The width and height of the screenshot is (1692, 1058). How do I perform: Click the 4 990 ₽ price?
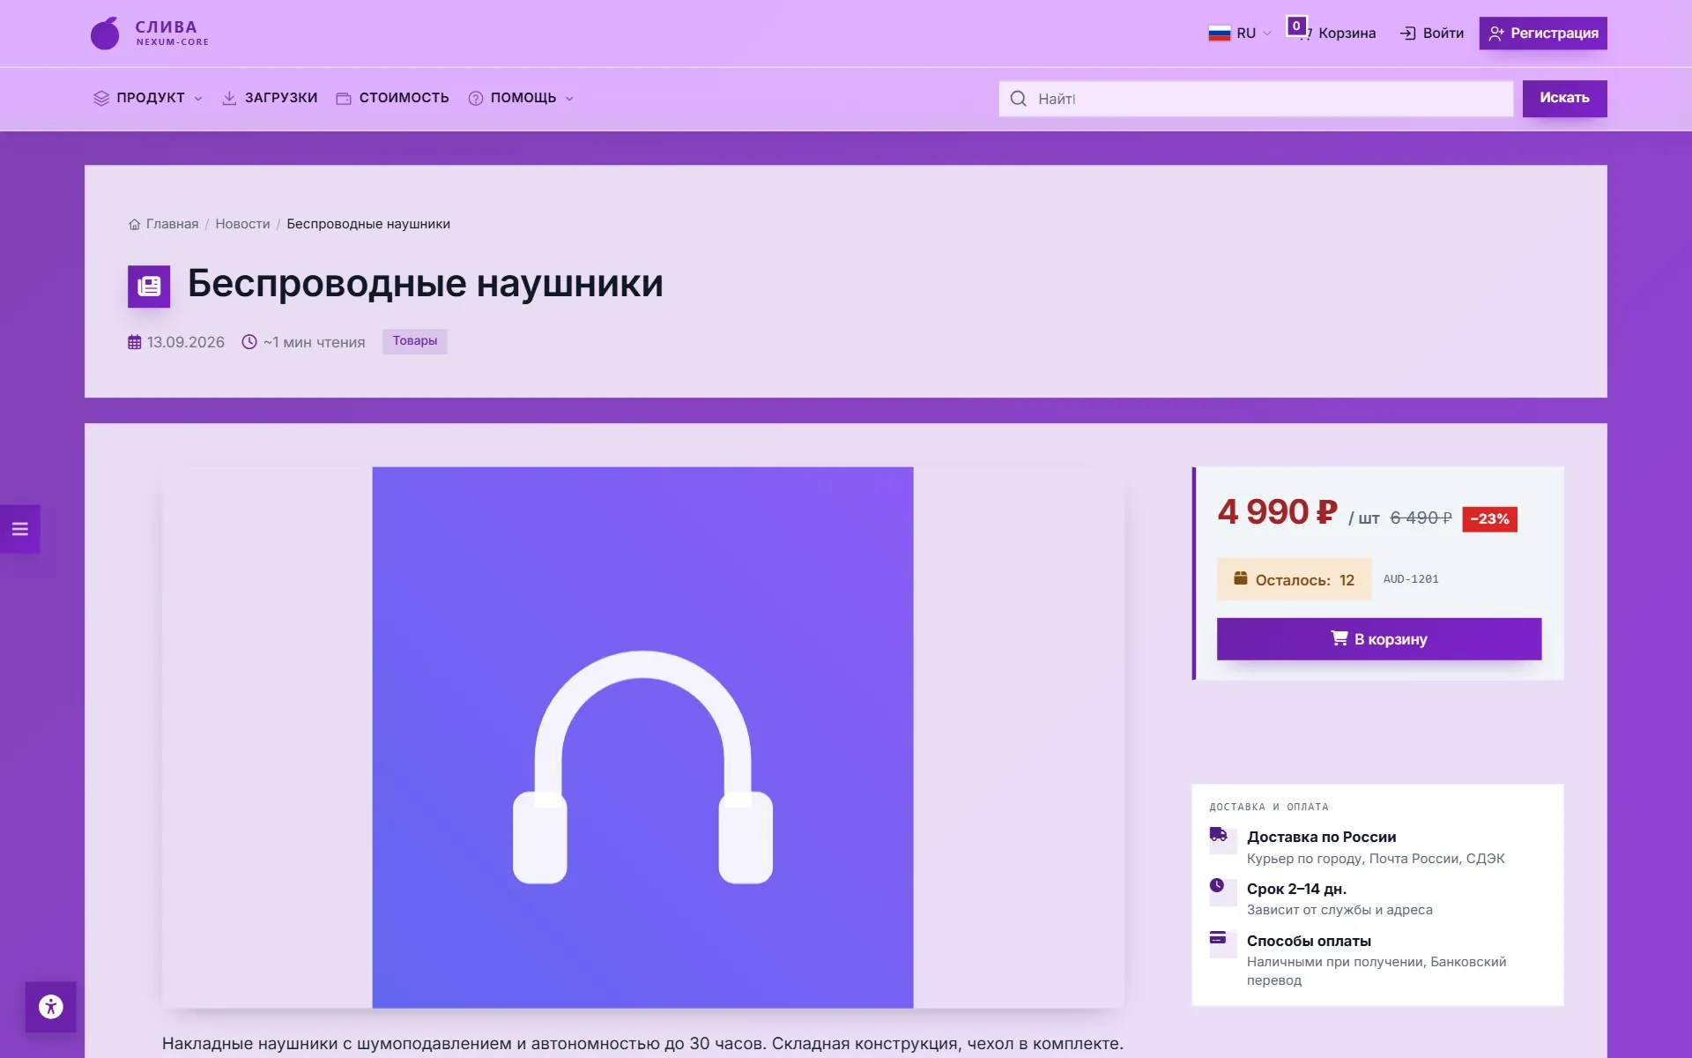[x=1277, y=512]
